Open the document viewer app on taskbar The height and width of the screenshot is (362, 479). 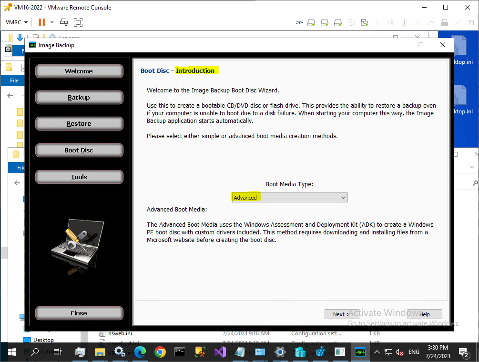click(x=340, y=352)
